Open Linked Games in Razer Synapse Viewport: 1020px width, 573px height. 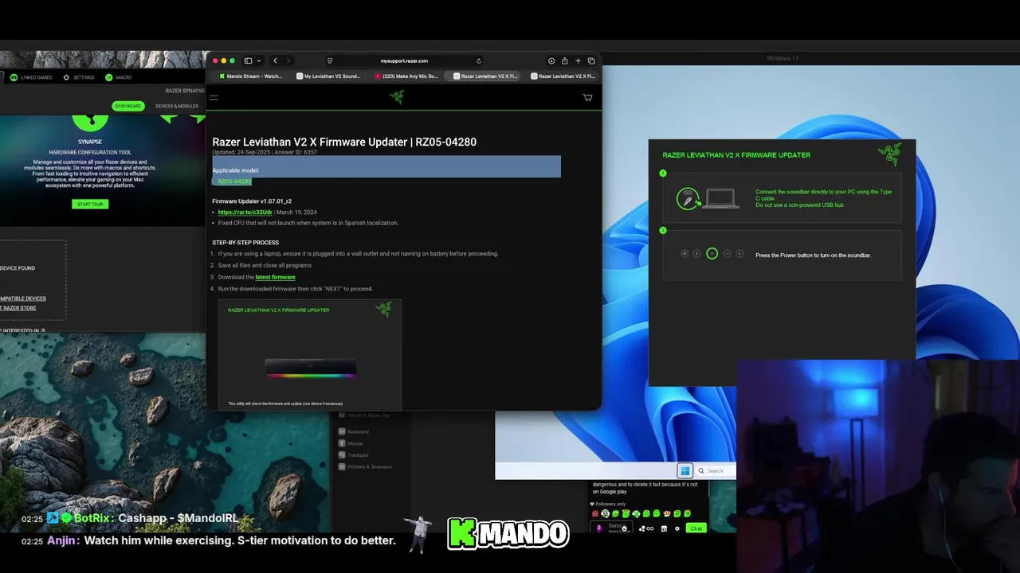click(31, 77)
